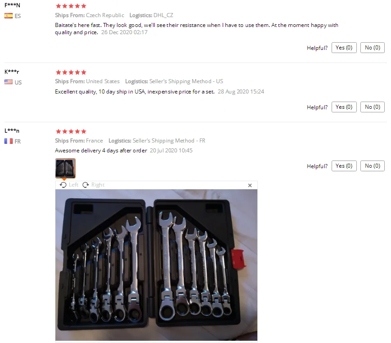Click reviewer name K***r
The image size is (391, 343).
point(12,72)
